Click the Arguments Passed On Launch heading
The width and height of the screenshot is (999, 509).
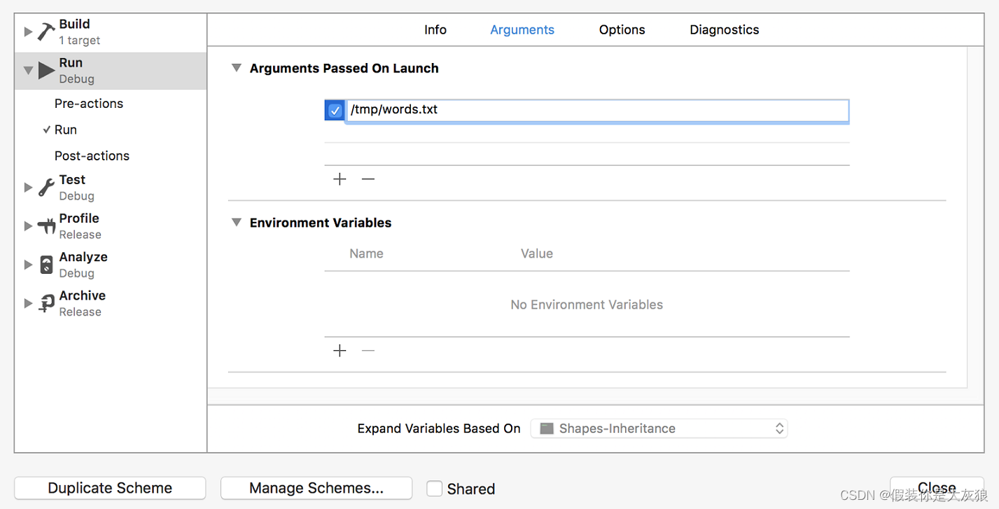(x=344, y=68)
